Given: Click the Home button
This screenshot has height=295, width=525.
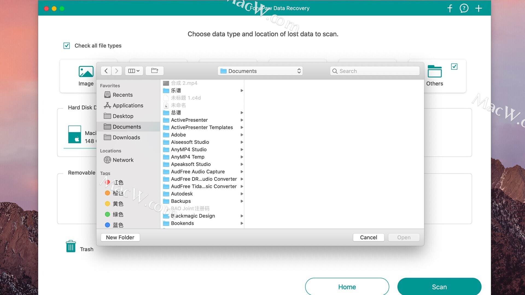Looking at the screenshot, I should coord(347,287).
